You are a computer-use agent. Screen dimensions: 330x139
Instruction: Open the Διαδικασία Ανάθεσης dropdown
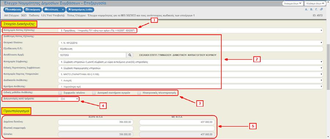(190, 80)
